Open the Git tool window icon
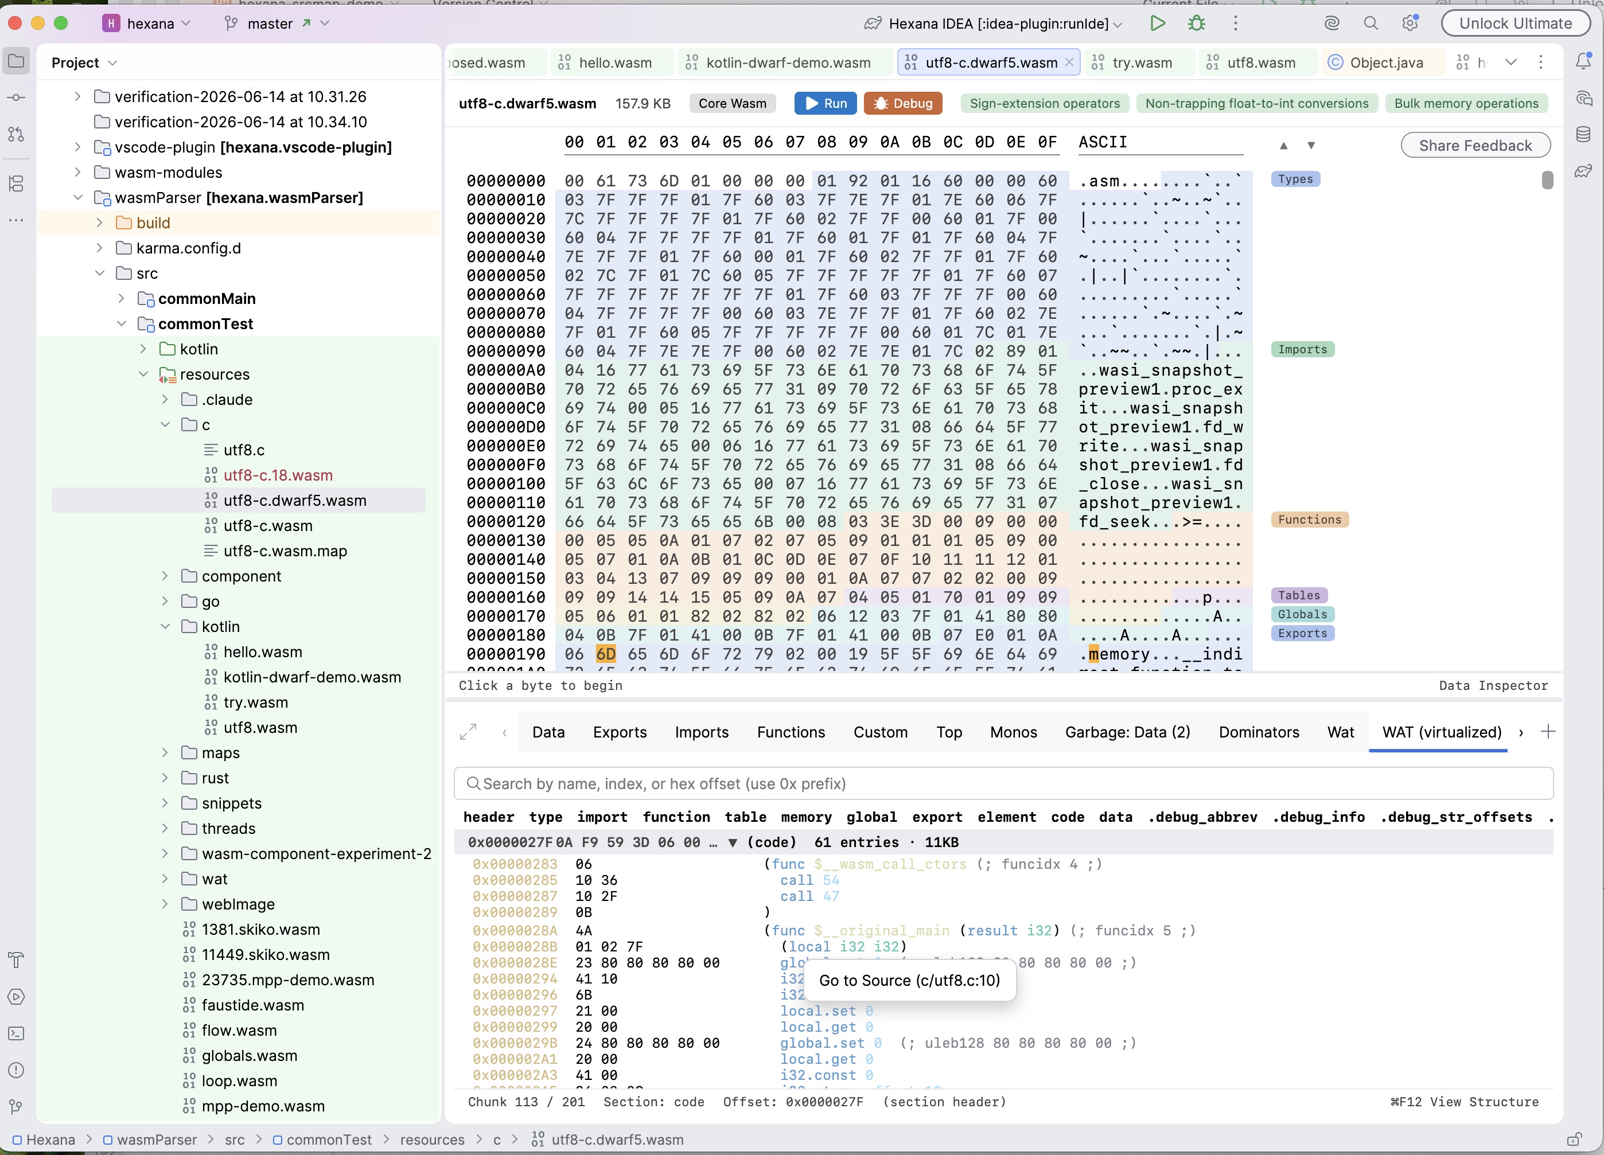Image resolution: width=1604 pixels, height=1155 pixels. 16,1107
